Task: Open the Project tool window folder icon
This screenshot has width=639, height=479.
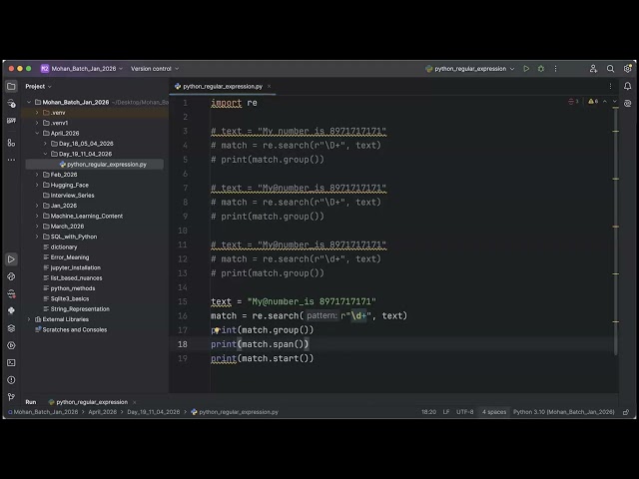Action: tap(11, 87)
